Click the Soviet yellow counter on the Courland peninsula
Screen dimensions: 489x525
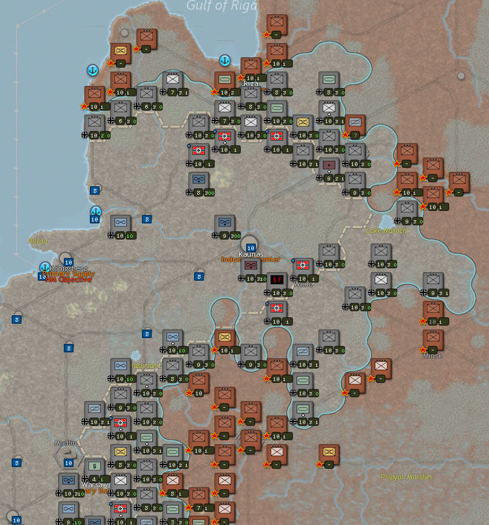120,50
